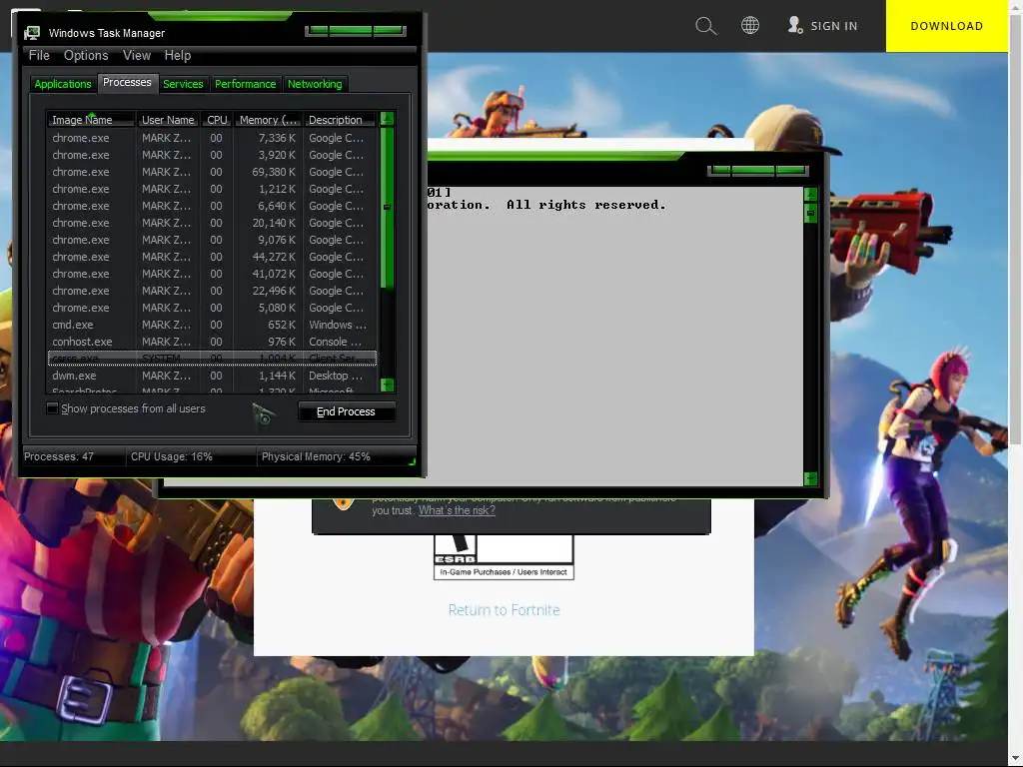Switch to the Services tab
Screen dimensions: 1023x767
pos(184,84)
